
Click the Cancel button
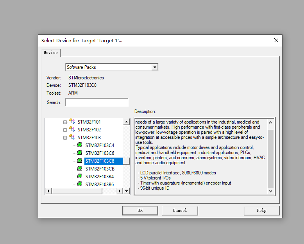(x=180, y=211)
